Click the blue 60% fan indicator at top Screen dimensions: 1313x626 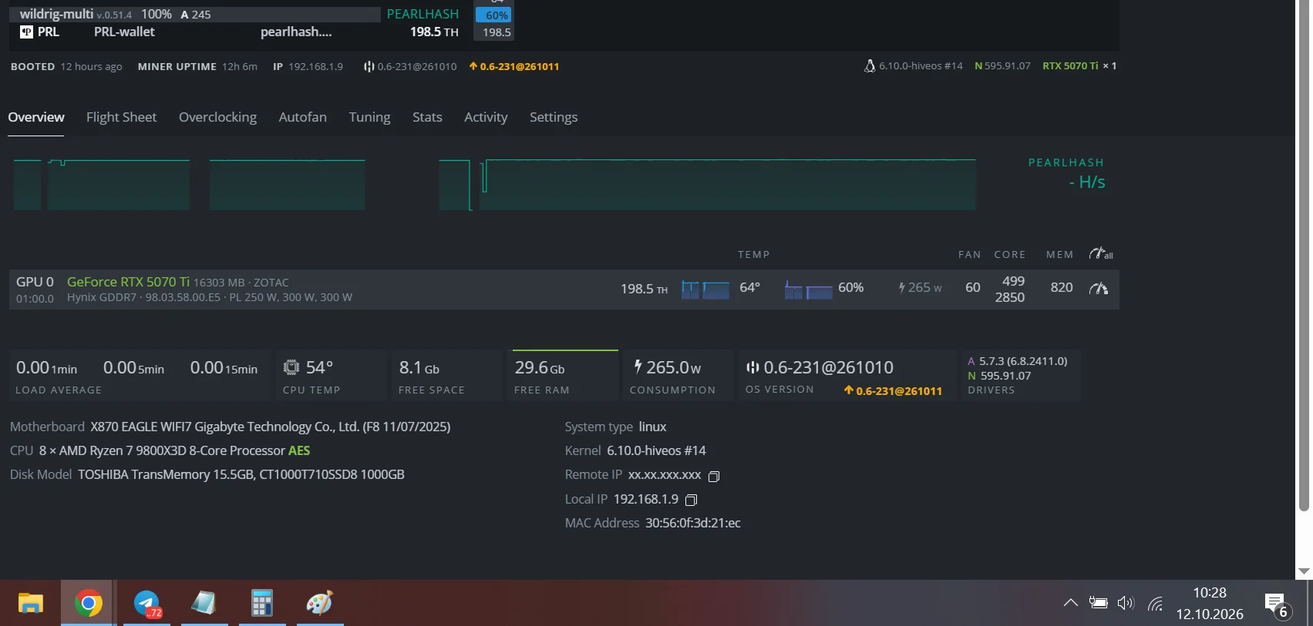pyautogui.click(x=494, y=15)
